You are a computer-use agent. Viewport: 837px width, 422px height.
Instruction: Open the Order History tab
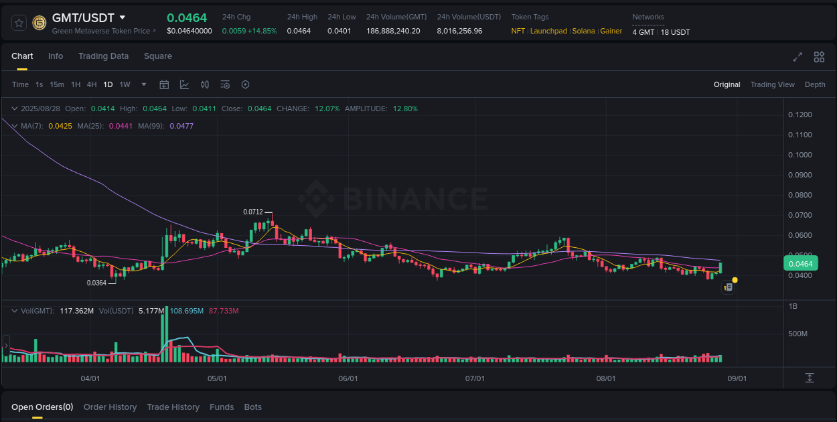110,407
